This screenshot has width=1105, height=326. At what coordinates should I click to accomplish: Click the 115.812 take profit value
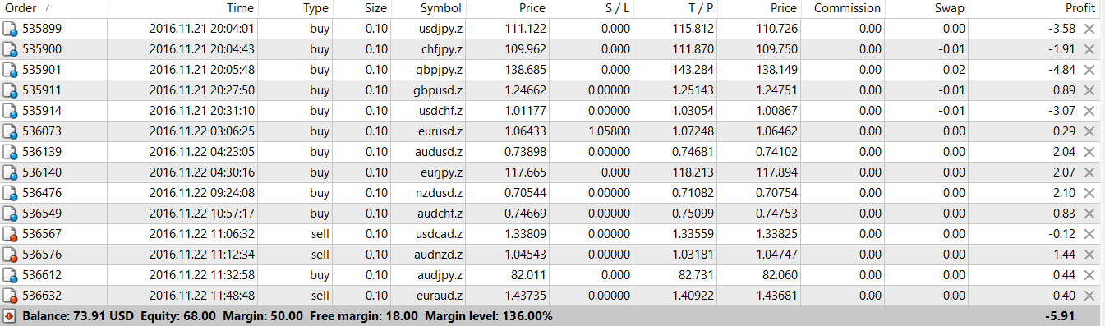[695, 29]
